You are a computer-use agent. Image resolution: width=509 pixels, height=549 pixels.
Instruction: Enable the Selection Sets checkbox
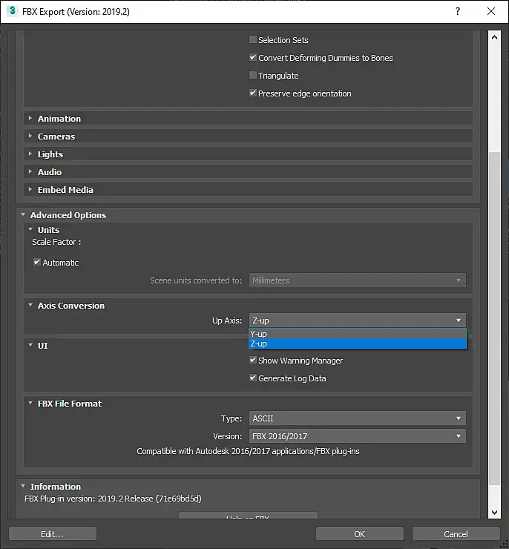tap(253, 40)
